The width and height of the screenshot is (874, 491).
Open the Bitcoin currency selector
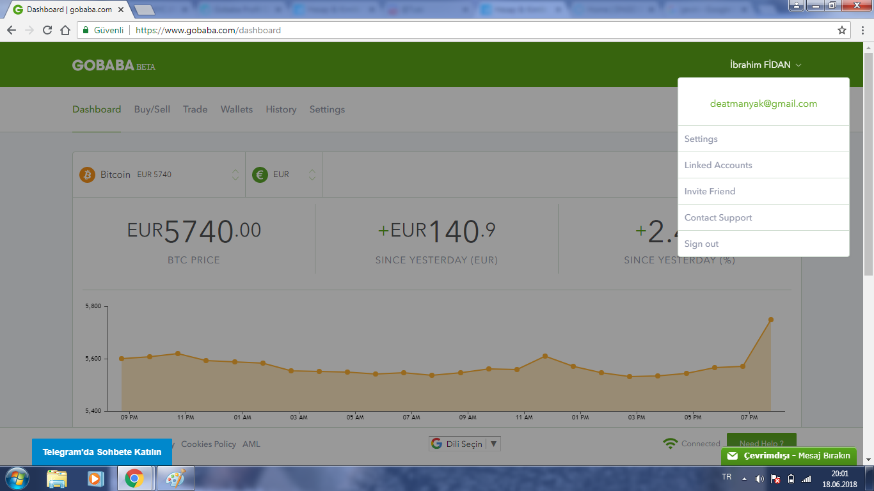pos(159,175)
